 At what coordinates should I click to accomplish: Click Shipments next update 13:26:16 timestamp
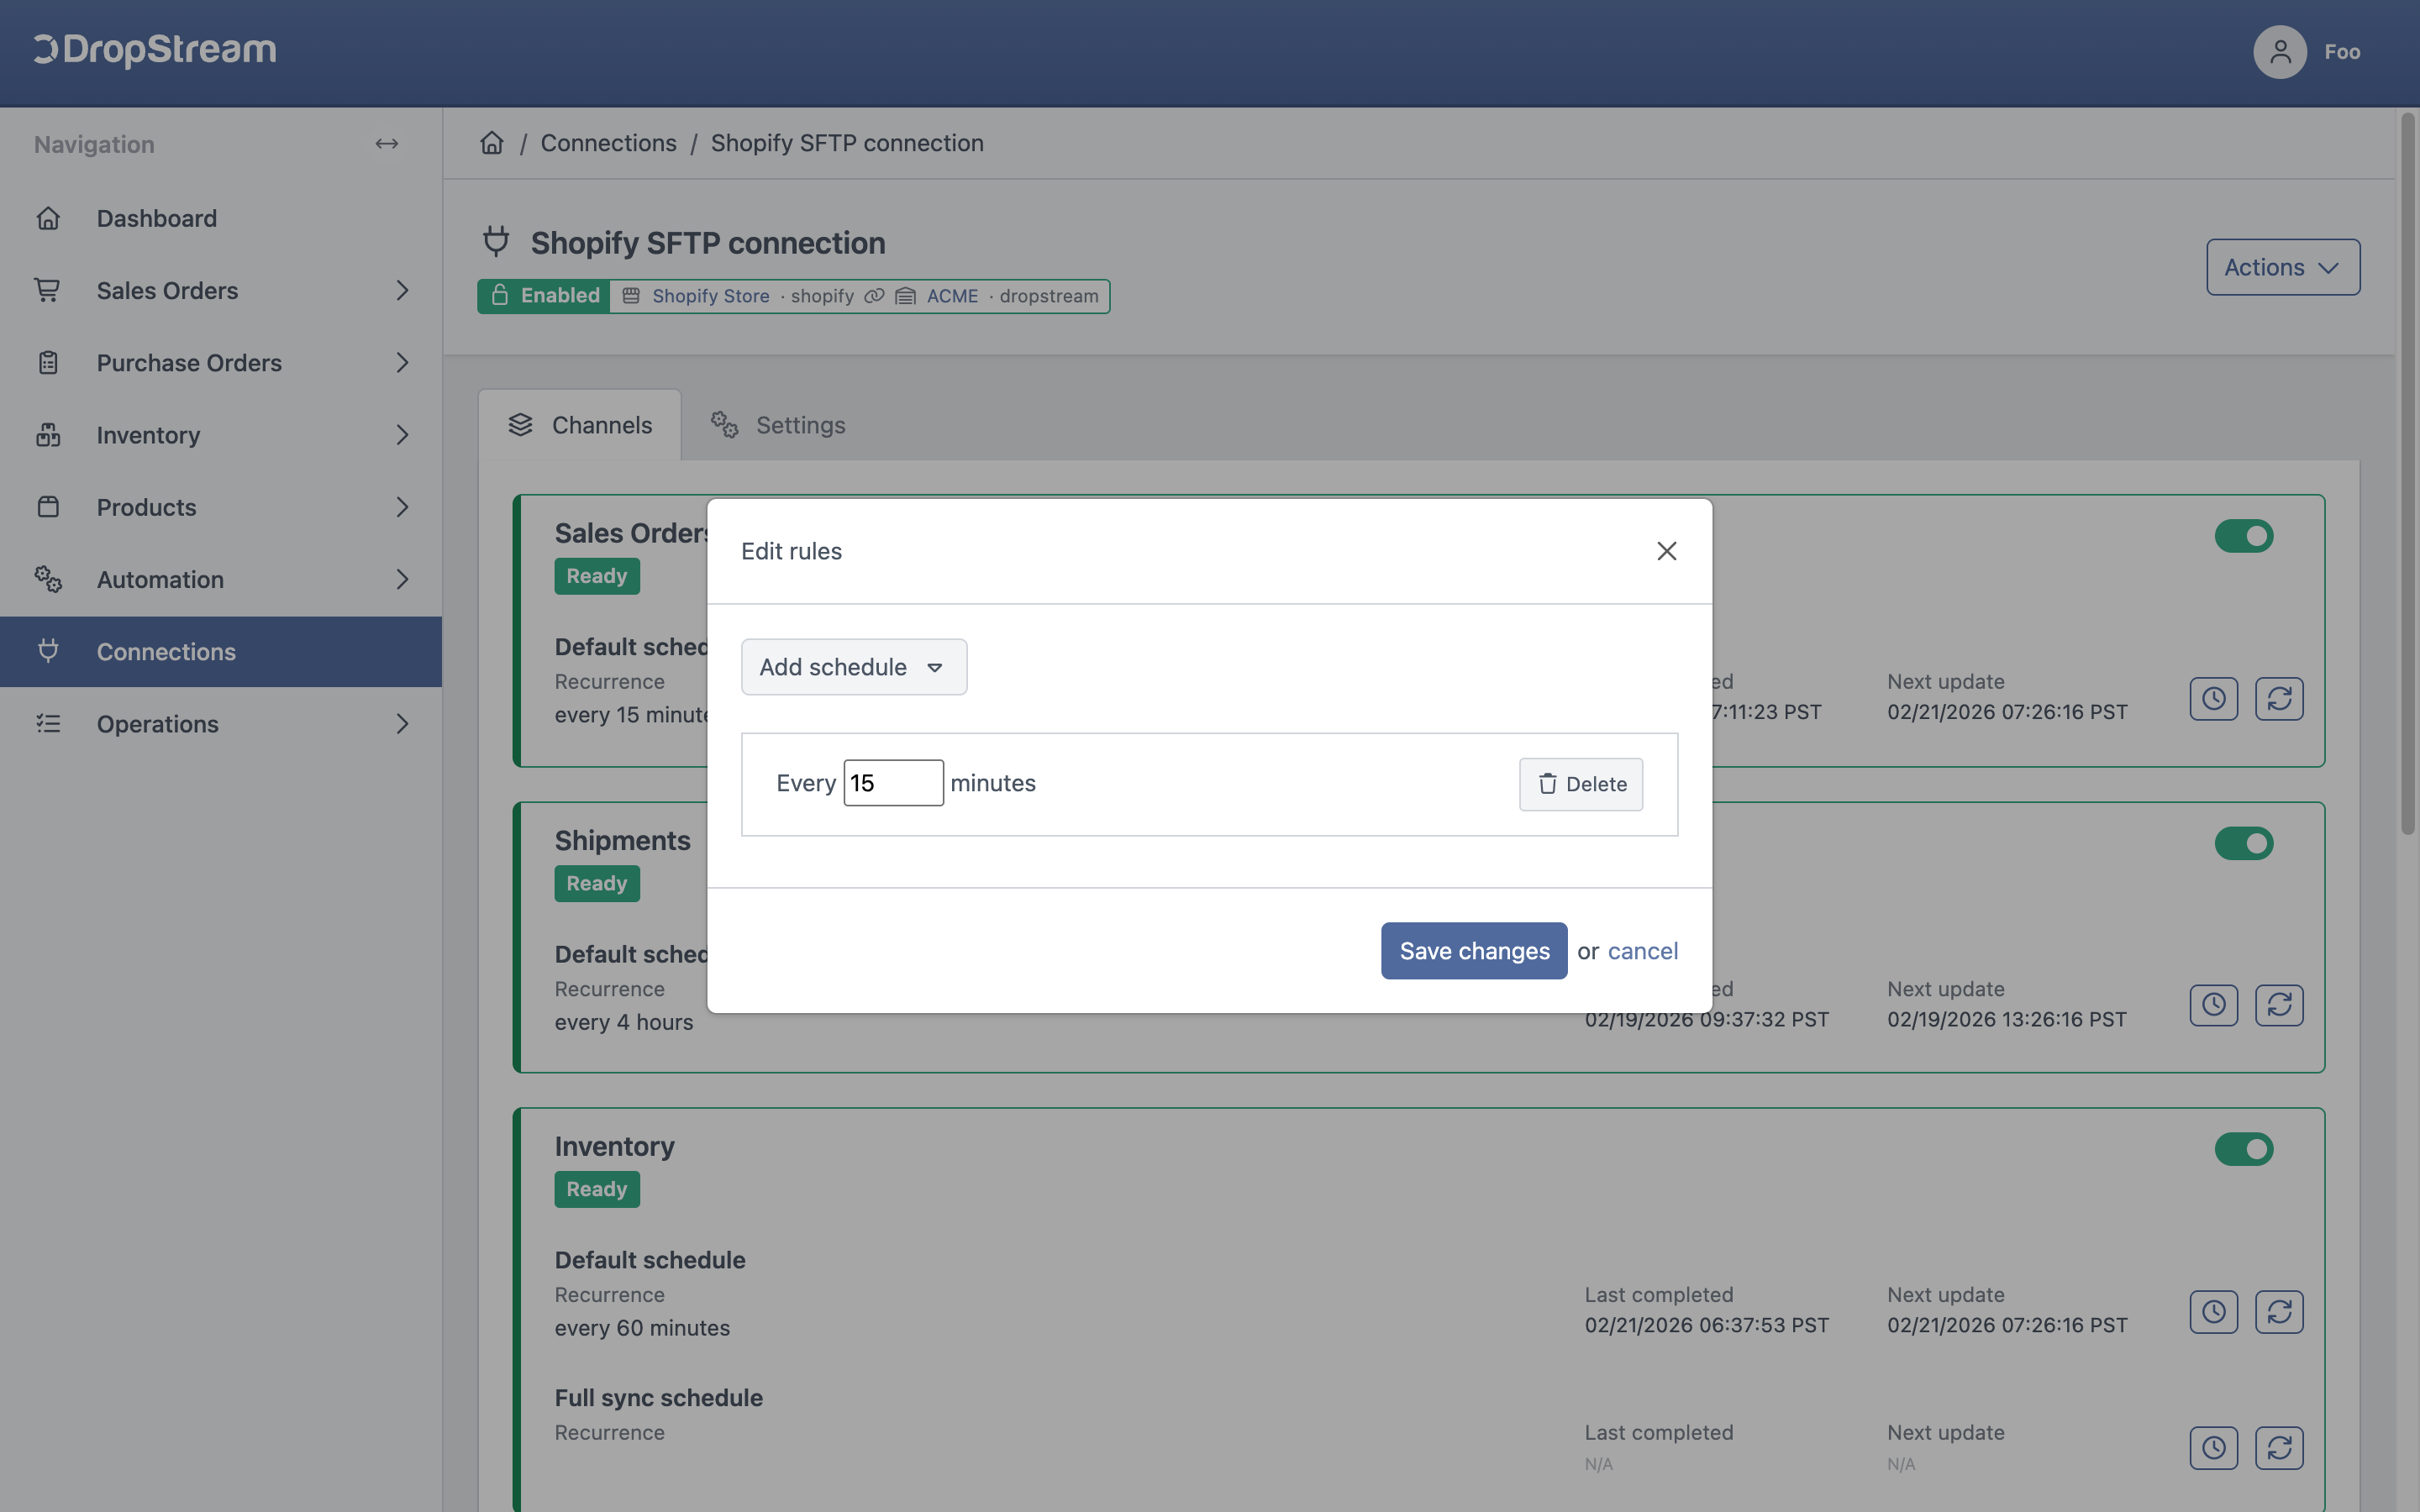pyautogui.click(x=2007, y=1019)
